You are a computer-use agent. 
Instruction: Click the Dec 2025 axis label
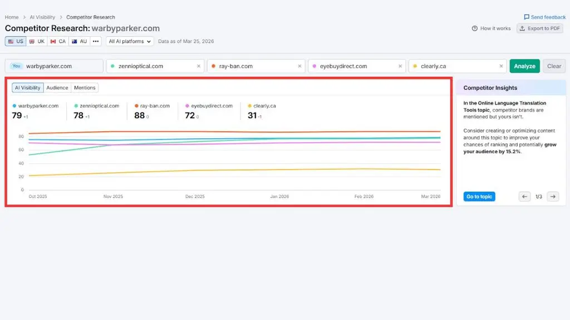tap(195, 196)
